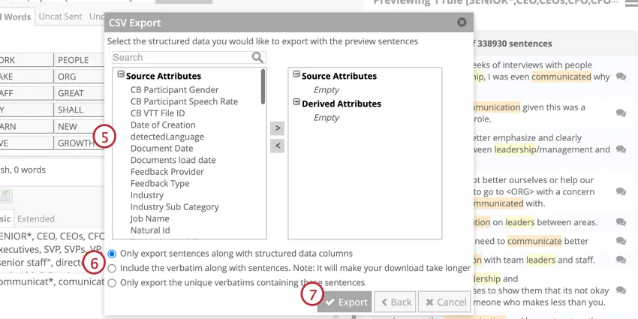Click the move left arrow button

click(277, 146)
